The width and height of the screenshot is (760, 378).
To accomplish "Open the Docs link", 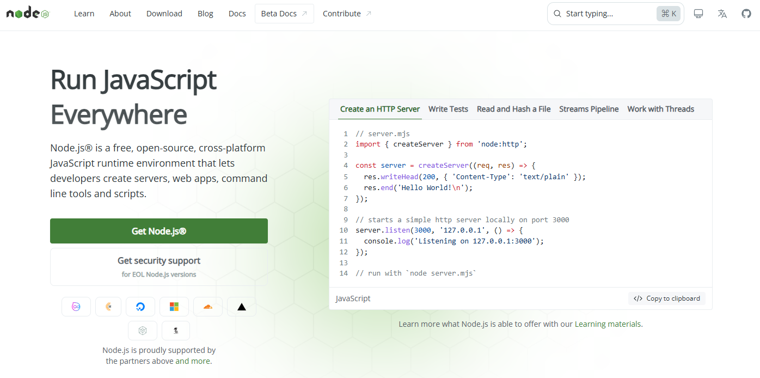I will (237, 14).
